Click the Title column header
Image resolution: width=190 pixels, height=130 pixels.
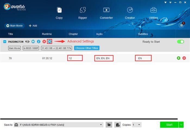tap(11, 34)
